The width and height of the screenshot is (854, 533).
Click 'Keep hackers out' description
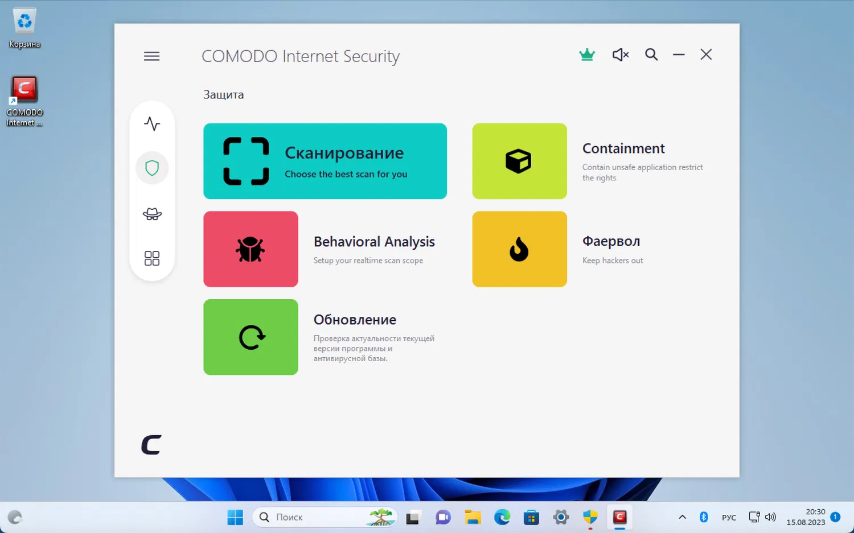(x=613, y=261)
